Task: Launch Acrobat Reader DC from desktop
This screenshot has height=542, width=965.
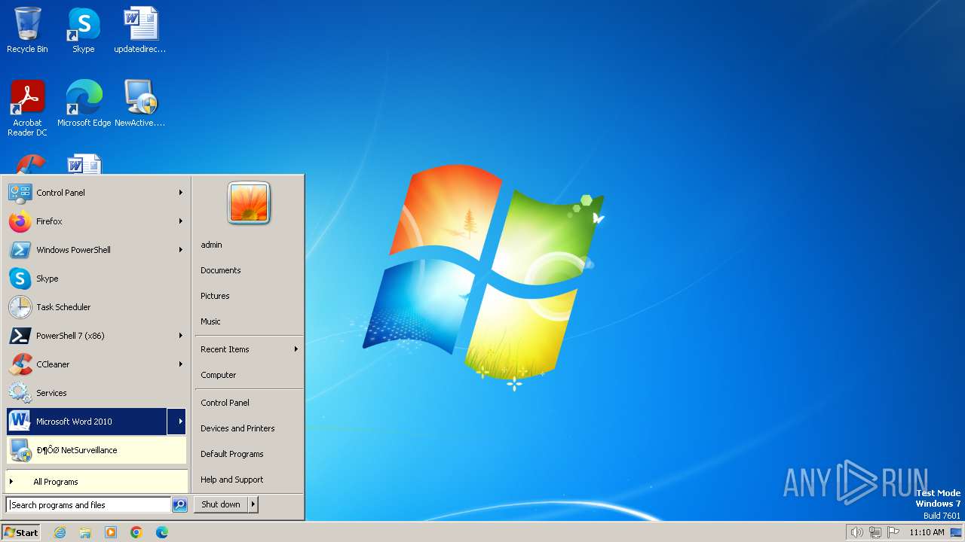Action: (27, 108)
